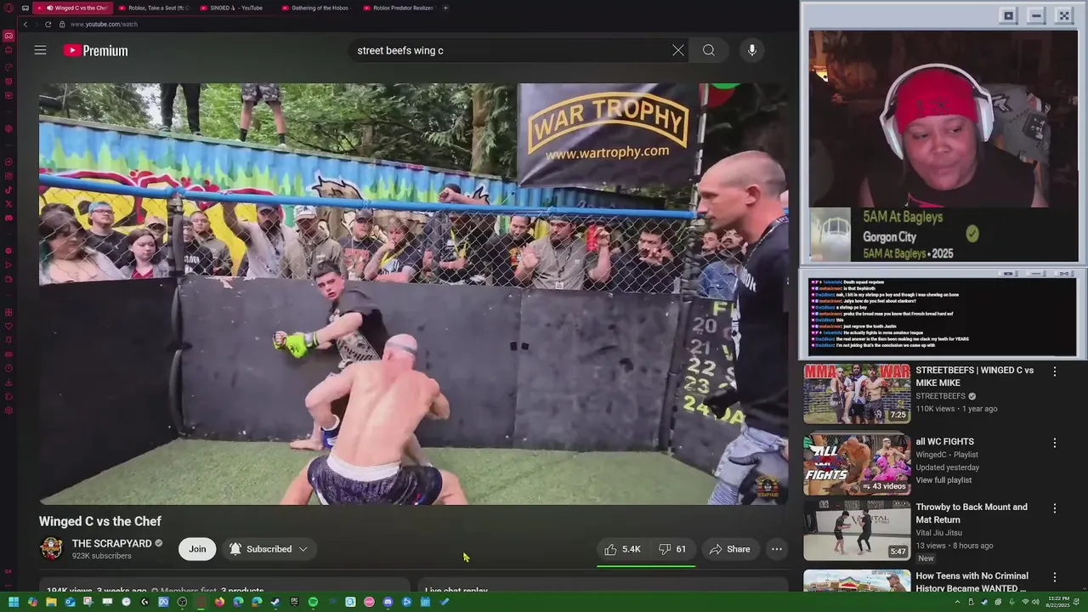Start voice search with the microphone
Screen dimensions: 1088x612
coord(752,50)
